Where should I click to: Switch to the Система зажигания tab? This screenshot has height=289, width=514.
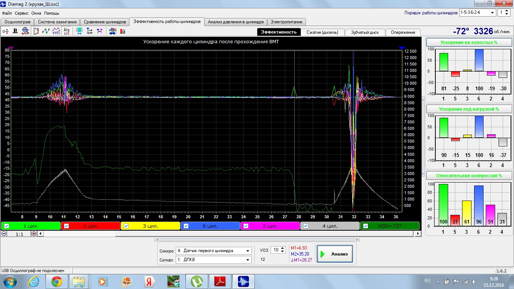point(57,22)
